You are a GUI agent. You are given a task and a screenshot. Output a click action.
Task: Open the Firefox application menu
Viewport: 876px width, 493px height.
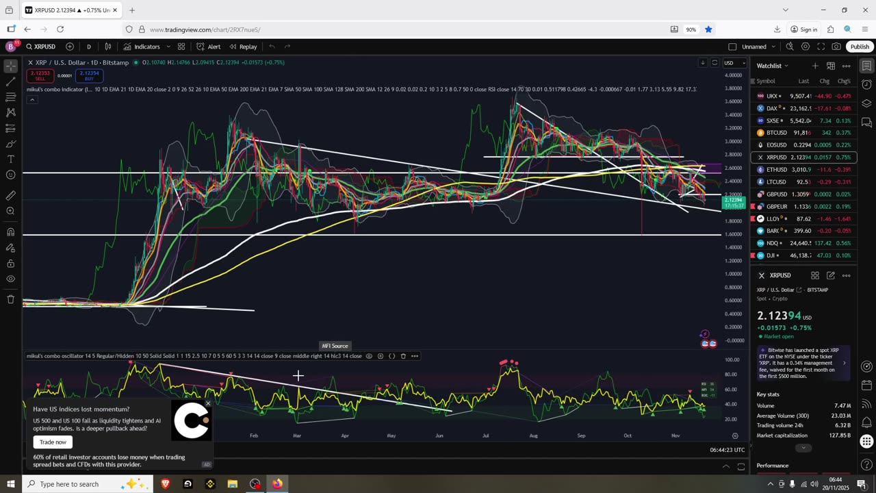click(865, 29)
